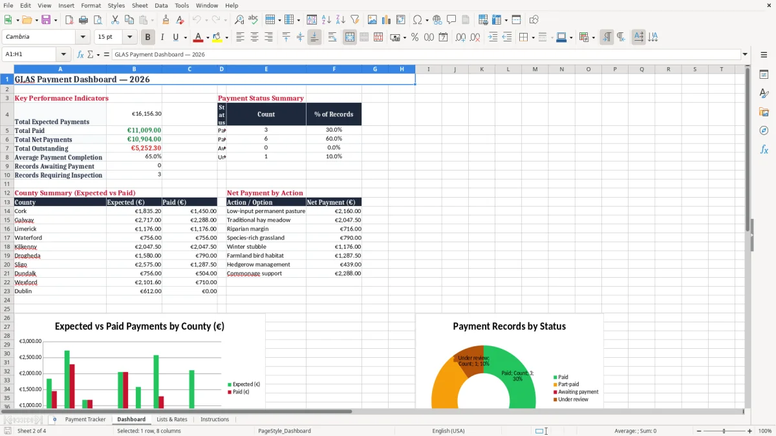Align cell text left
The image size is (776, 436).
click(x=240, y=37)
